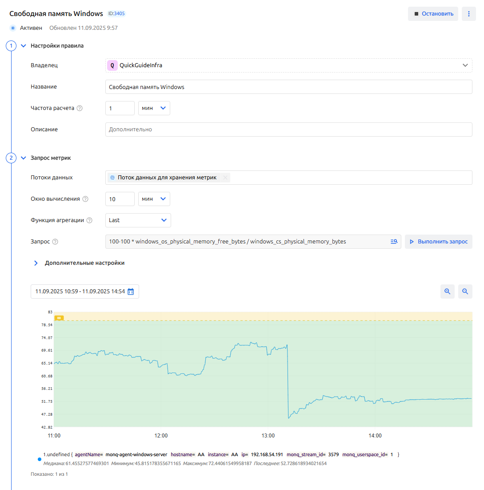Expand Дополнительные настройки
484x490 pixels.
36,263
